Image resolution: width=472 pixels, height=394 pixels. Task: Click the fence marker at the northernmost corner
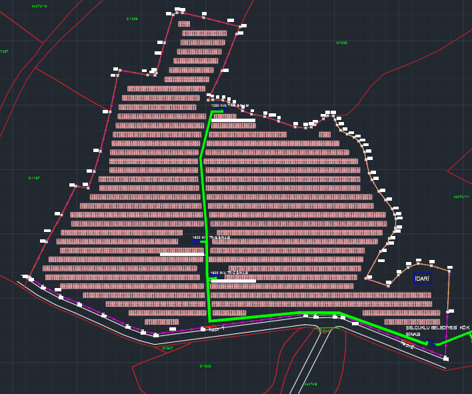[178, 10]
